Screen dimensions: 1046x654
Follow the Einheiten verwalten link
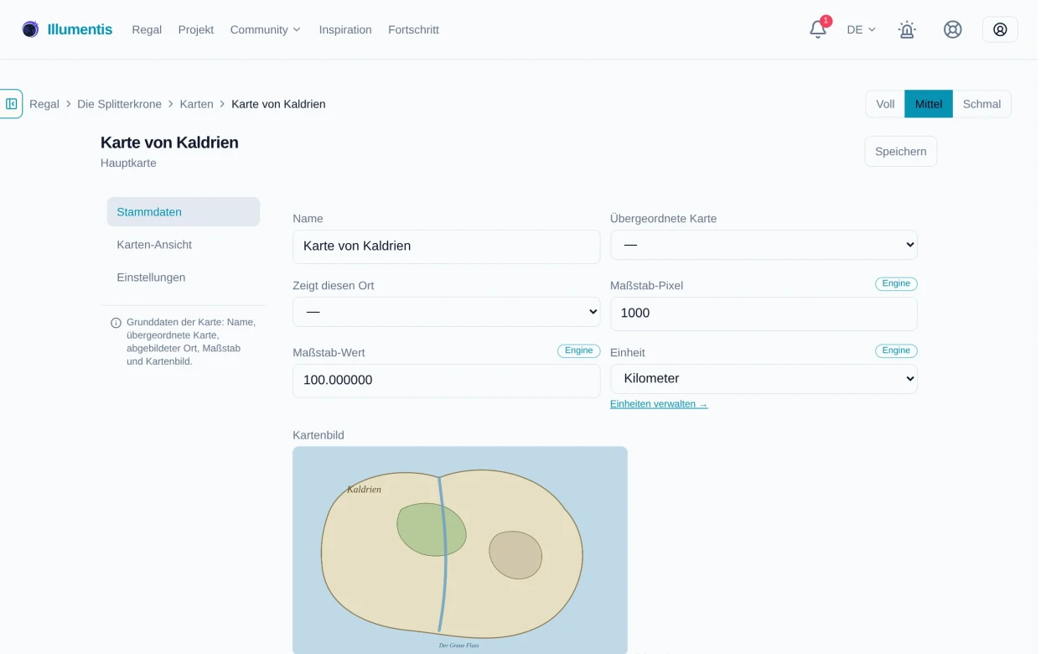(x=659, y=404)
